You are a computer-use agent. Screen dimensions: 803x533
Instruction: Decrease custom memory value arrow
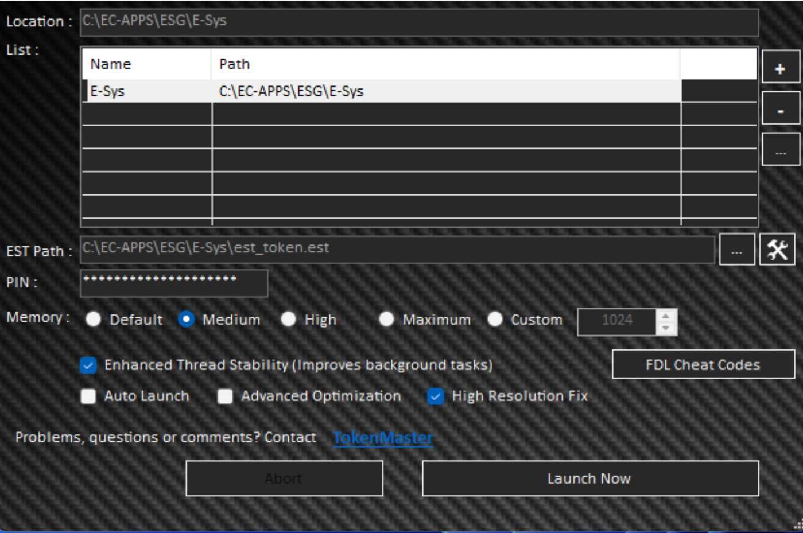point(666,328)
